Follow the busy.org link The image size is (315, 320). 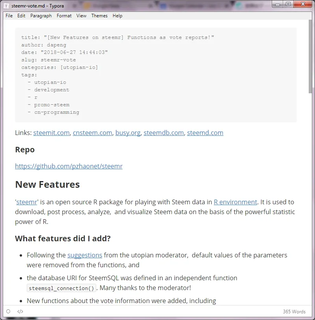(128, 133)
